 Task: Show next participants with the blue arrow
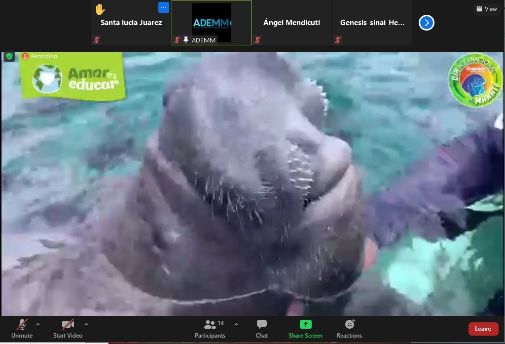point(426,23)
